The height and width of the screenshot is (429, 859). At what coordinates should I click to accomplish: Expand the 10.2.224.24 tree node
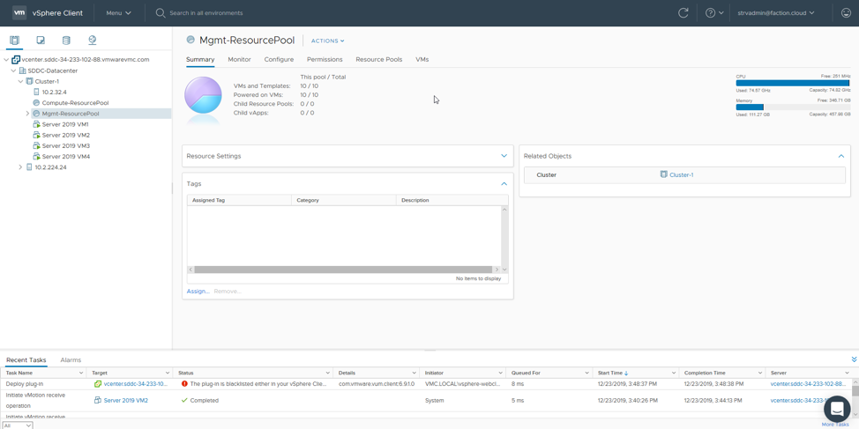(x=20, y=167)
